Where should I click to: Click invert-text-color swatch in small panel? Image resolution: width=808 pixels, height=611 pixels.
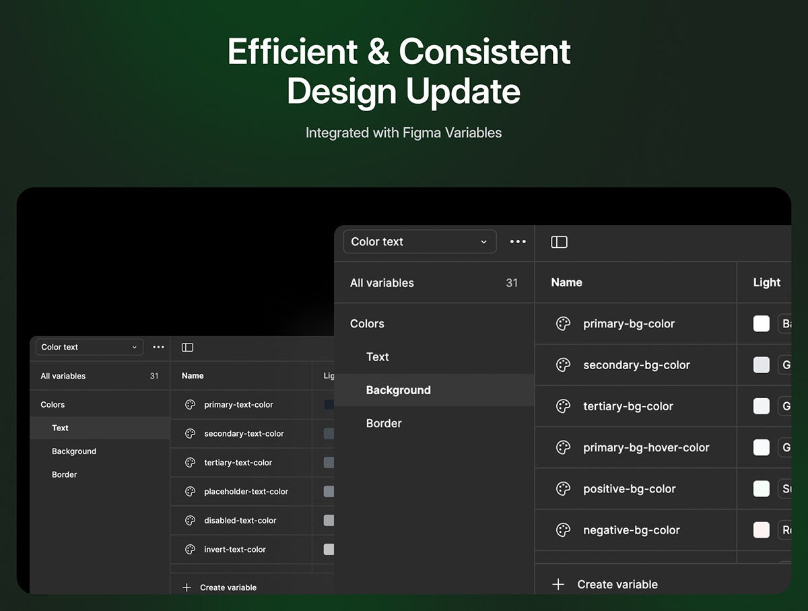pos(329,550)
